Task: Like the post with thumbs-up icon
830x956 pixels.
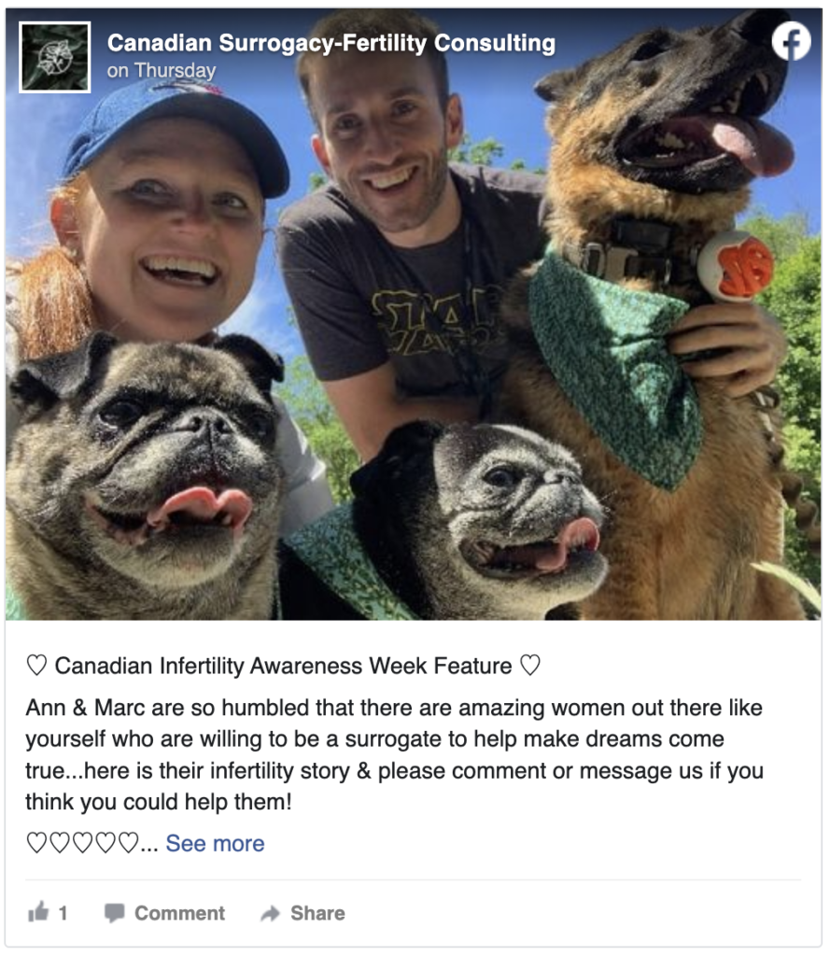Action: coord(37,911)
